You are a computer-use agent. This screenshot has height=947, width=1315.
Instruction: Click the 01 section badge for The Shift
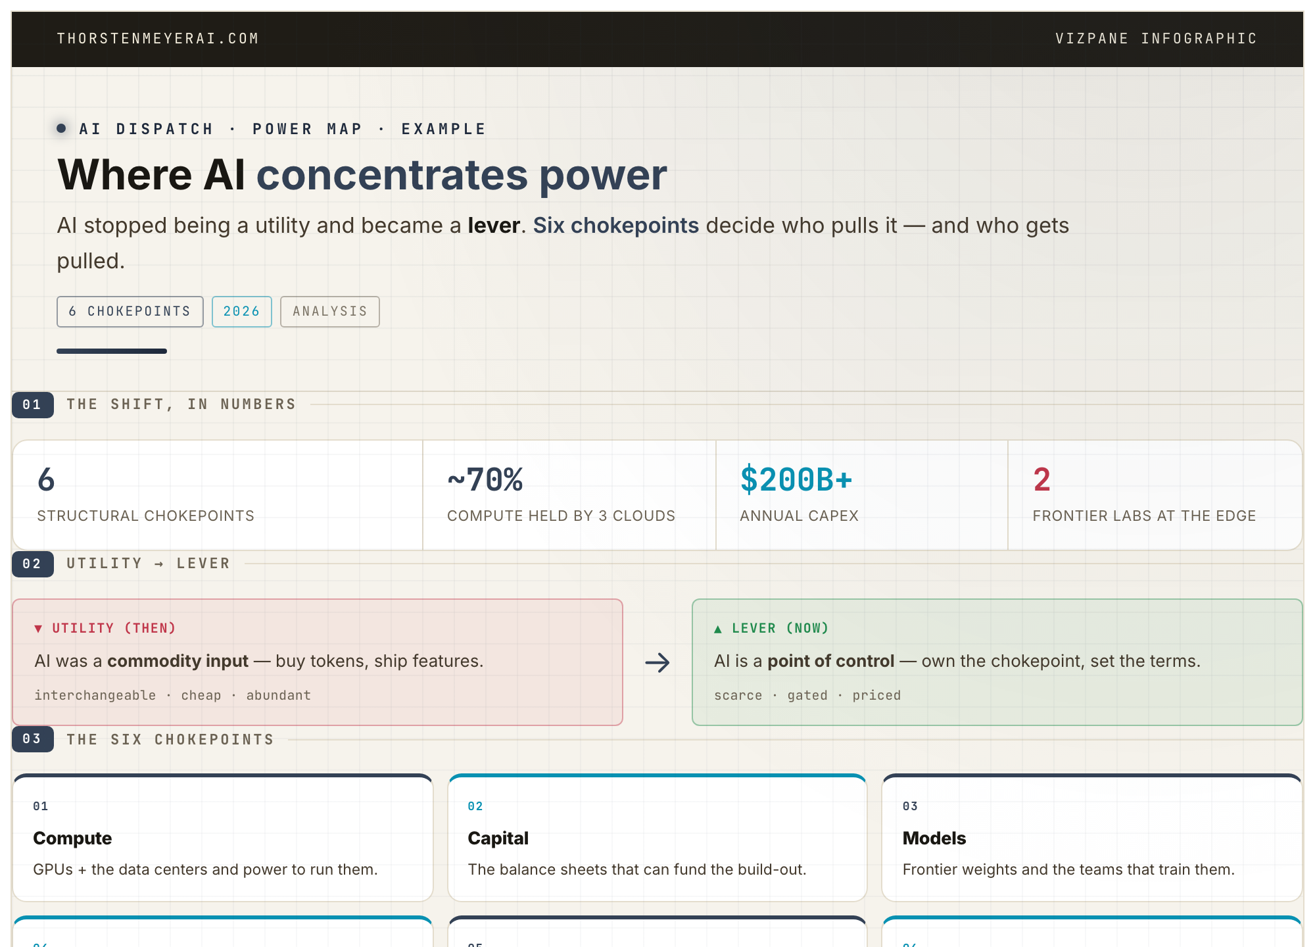point(33,404)
